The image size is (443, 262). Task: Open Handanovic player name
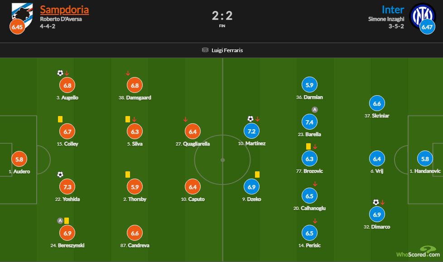point(427,171)
